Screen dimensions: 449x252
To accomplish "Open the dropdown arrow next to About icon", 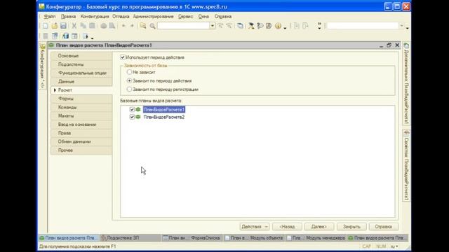I will click(x=285, y=27).
